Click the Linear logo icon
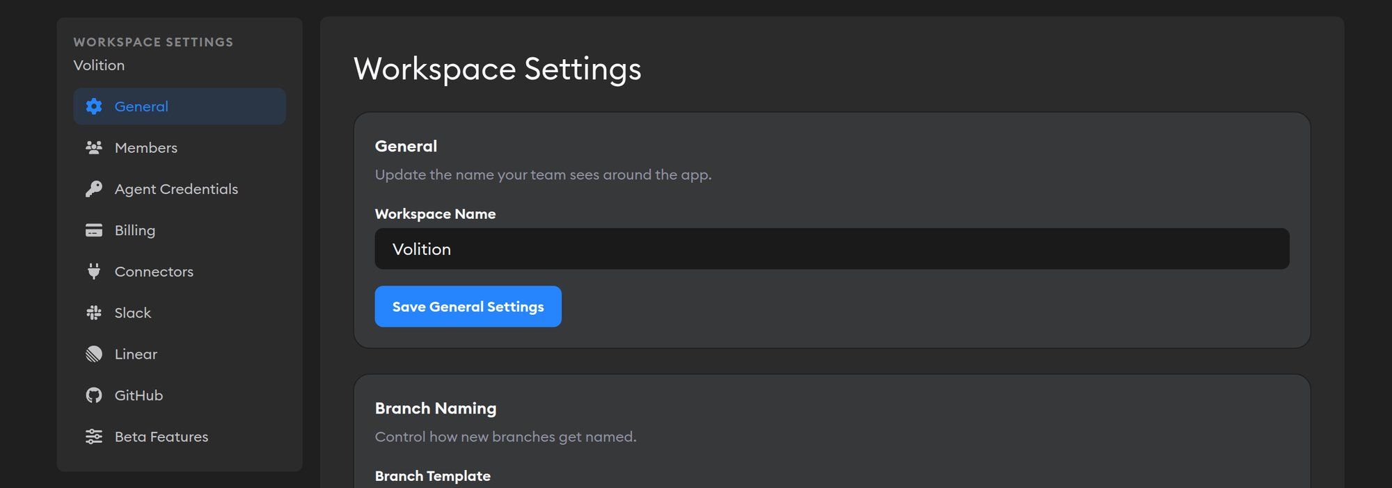Screen dimensions: 1392x488 coord(94,354)
